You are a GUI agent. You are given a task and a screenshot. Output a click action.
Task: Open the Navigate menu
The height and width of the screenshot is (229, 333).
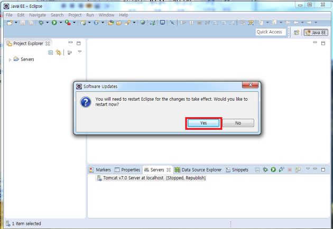38,15
